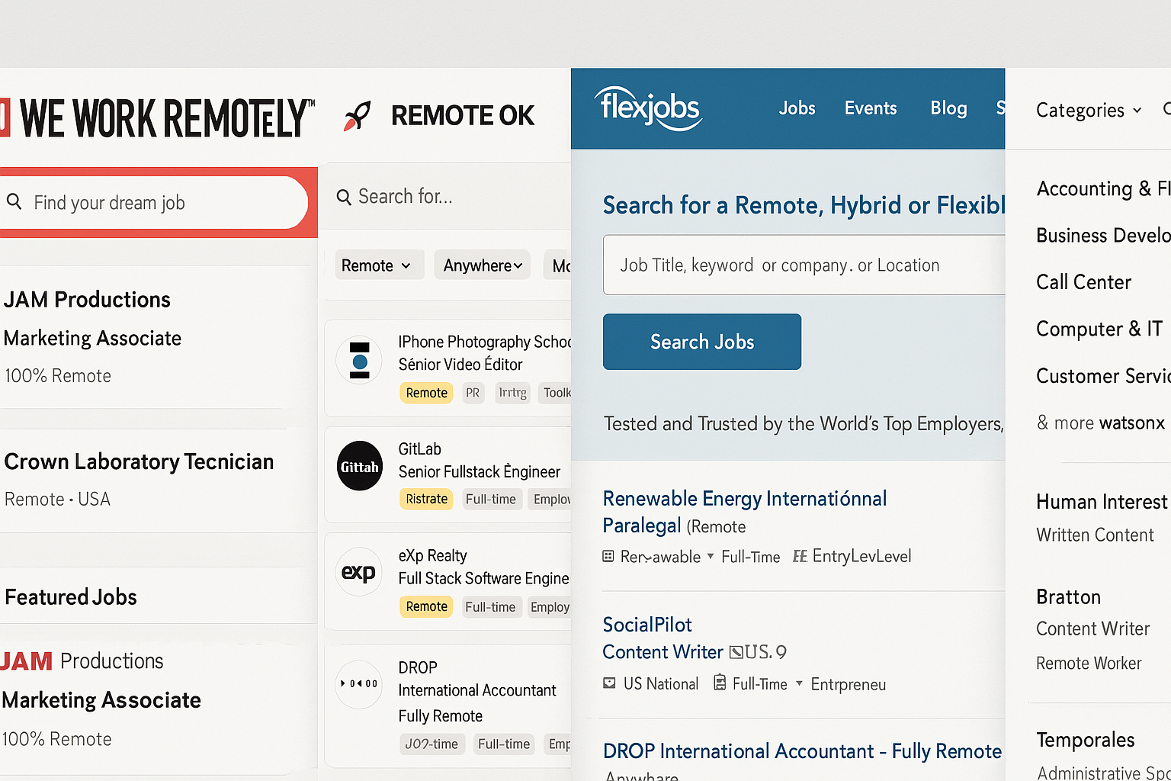
Task: Click Temporales company name
Action: pyautogui.click(x=1085, y=740)
